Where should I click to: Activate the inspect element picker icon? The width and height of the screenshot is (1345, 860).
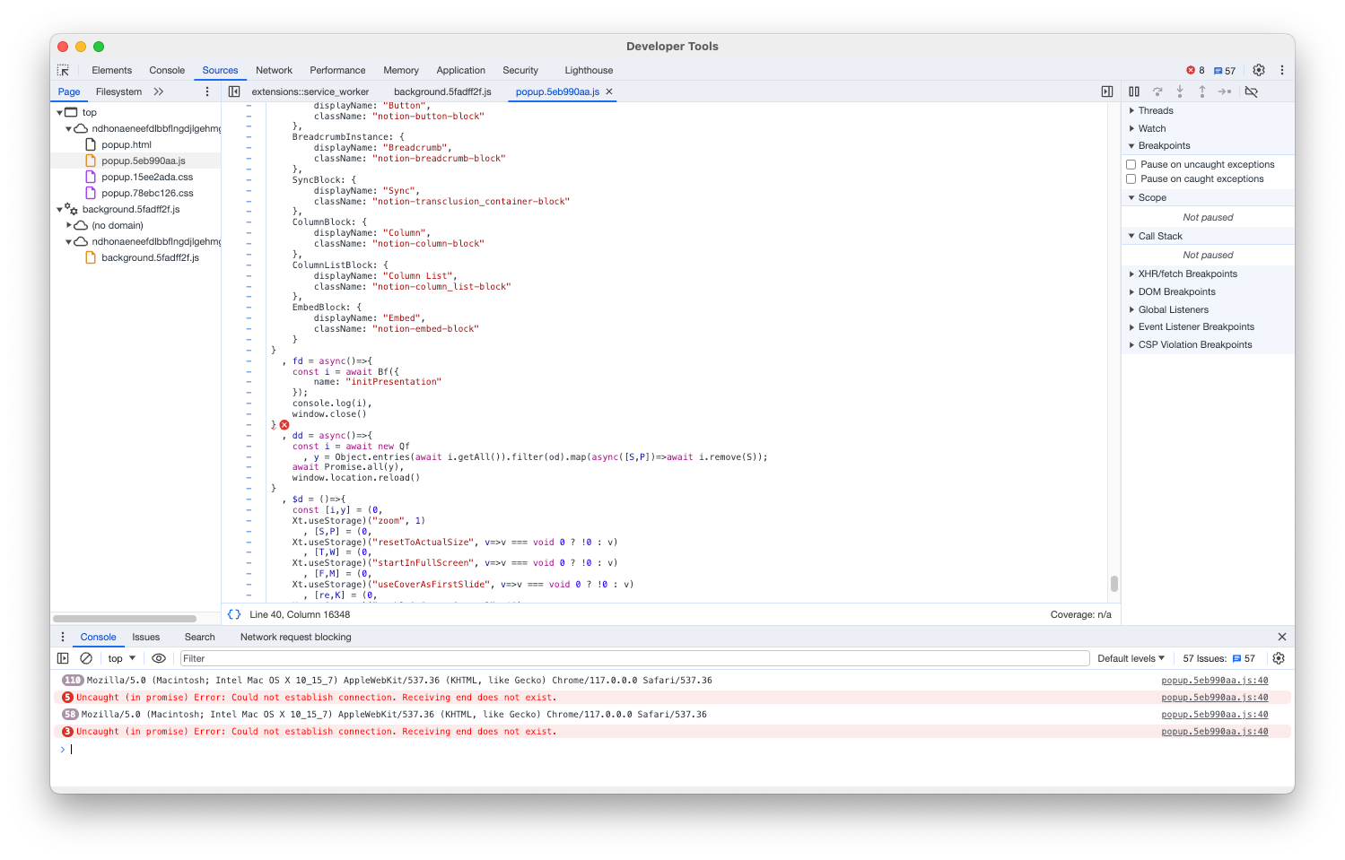click(63, 70)
